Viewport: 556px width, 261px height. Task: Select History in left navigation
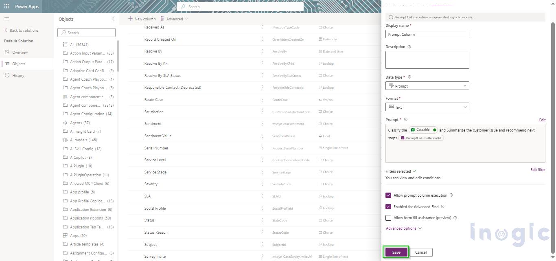[18, 75]
